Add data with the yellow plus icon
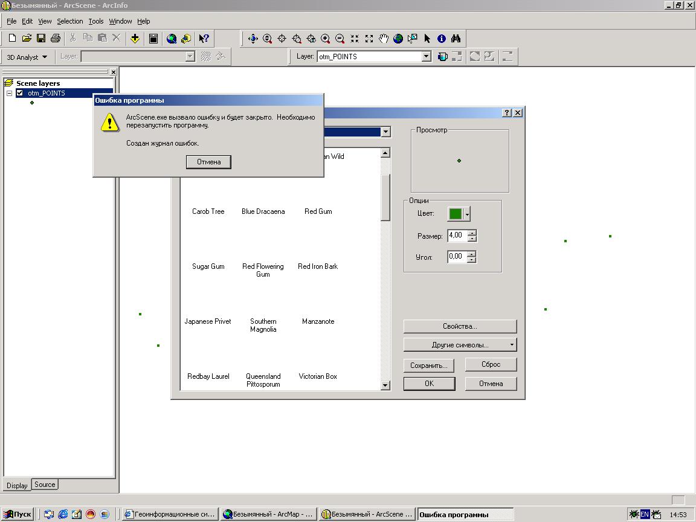 pyautogui.click(x=135, y=39)
